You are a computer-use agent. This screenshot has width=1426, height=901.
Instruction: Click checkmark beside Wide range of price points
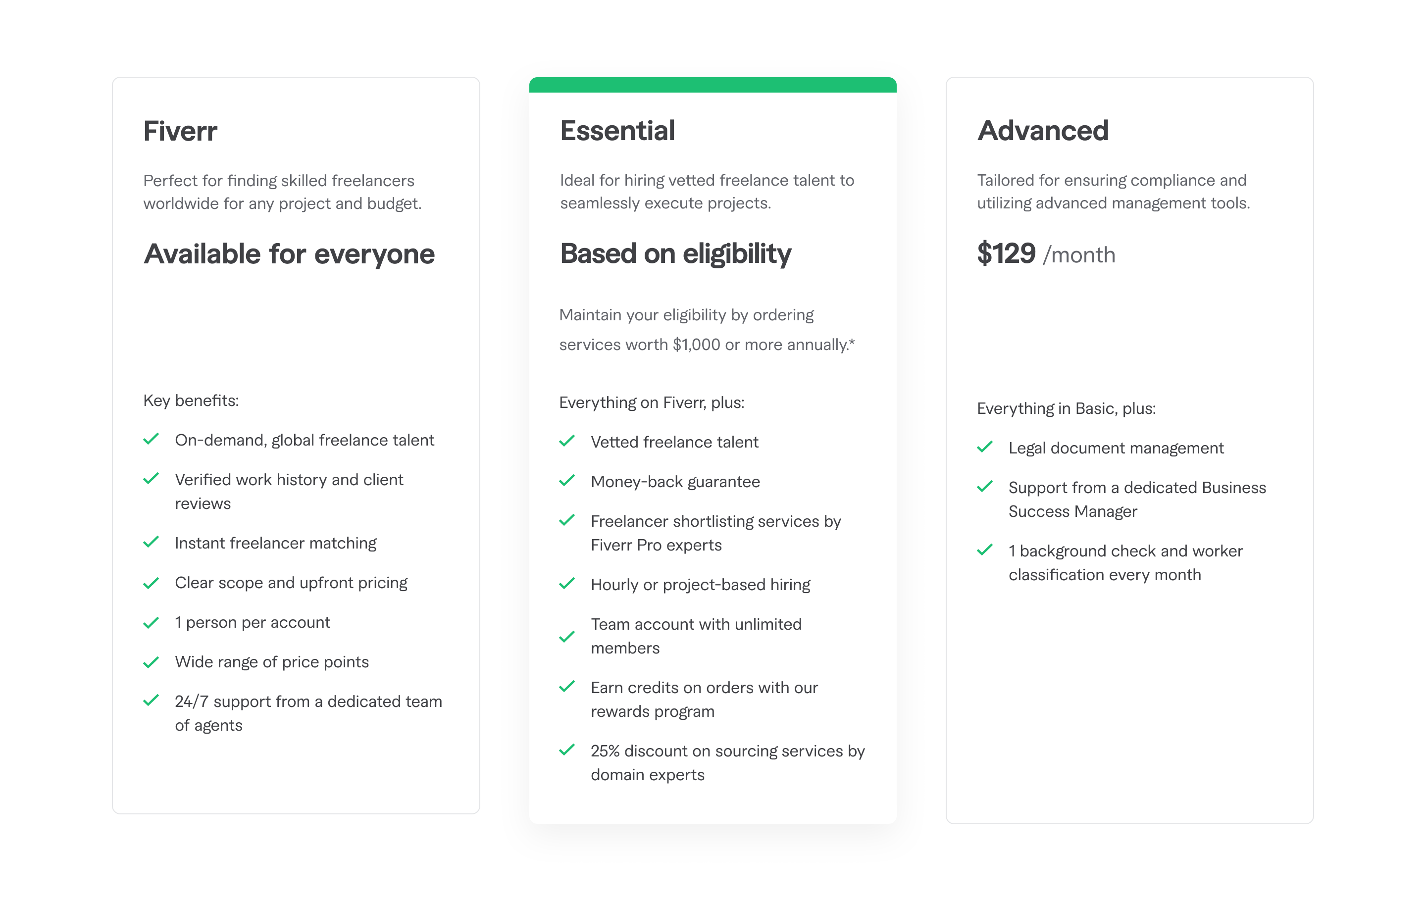[151, 662]
